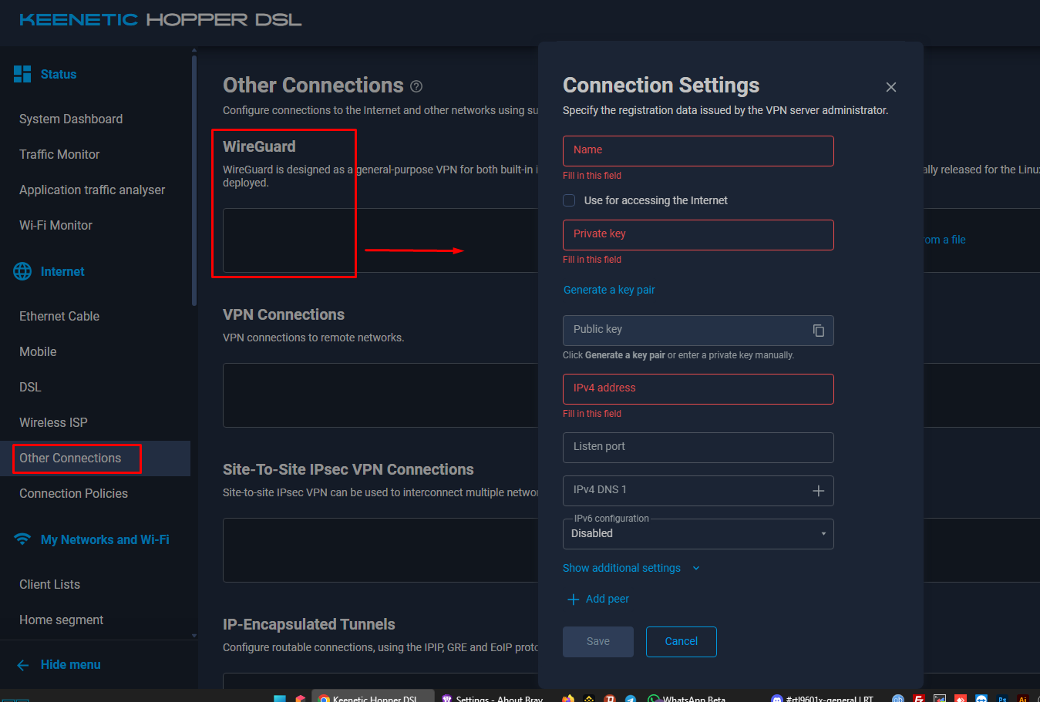
Task: Click Hide menu text
Action: (71, 664)
